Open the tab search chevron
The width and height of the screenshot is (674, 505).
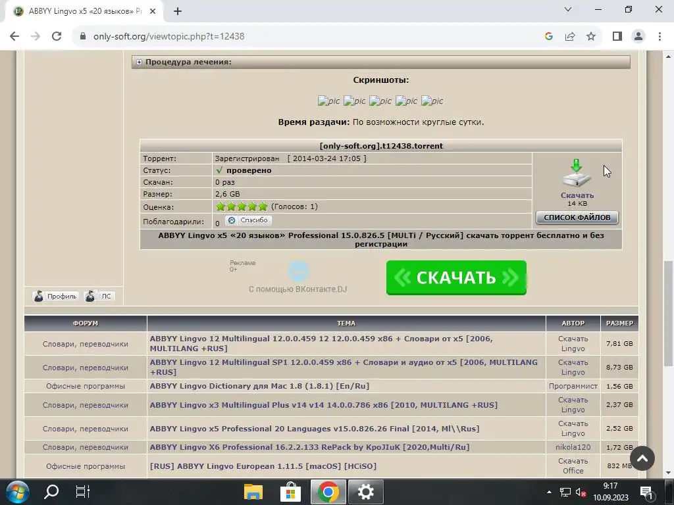568,9
